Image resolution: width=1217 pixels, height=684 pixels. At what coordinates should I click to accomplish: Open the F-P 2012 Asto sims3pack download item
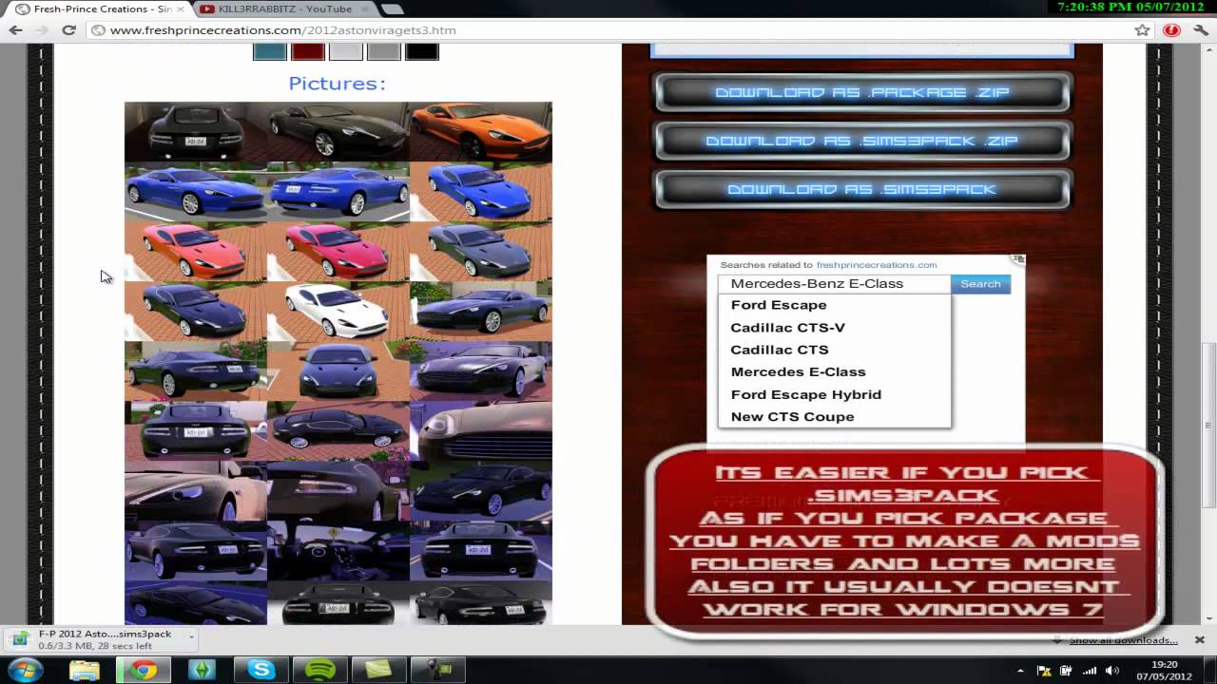(x=93, y=639)
